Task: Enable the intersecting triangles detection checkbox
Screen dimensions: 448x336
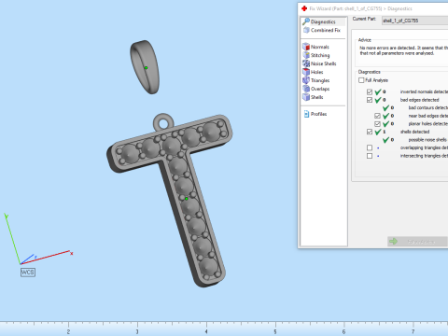Action: (370, 156)
